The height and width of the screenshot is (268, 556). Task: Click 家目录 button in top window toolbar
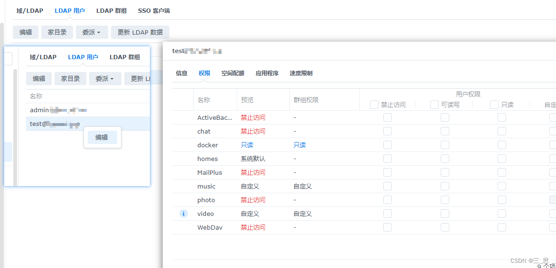point(57,32)
